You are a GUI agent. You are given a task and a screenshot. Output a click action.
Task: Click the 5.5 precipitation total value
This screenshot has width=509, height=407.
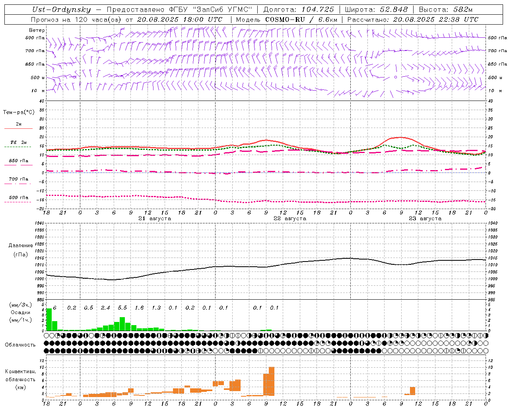pos(122,308)
